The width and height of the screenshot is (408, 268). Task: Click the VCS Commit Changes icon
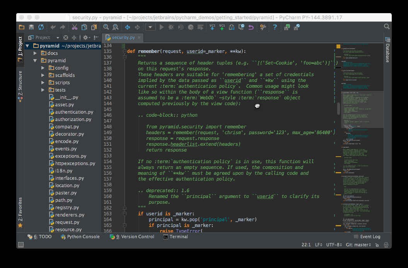(x=222, y=27)
